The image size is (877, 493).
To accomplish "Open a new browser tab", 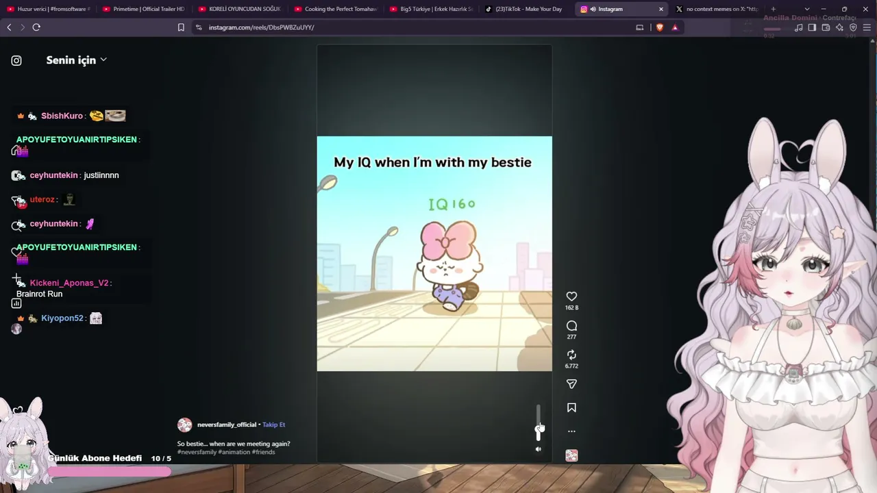I will tap(773, 9).
